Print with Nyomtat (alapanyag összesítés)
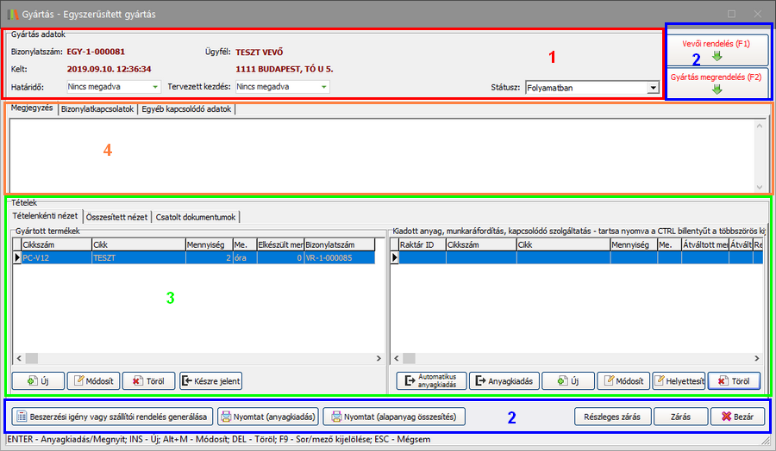Viewport: 776px width, 451px height. point(393,417)
